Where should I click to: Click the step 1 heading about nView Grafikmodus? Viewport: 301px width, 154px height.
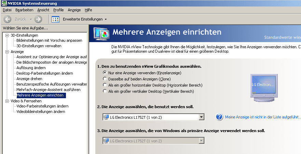click(x=149, y=66)
